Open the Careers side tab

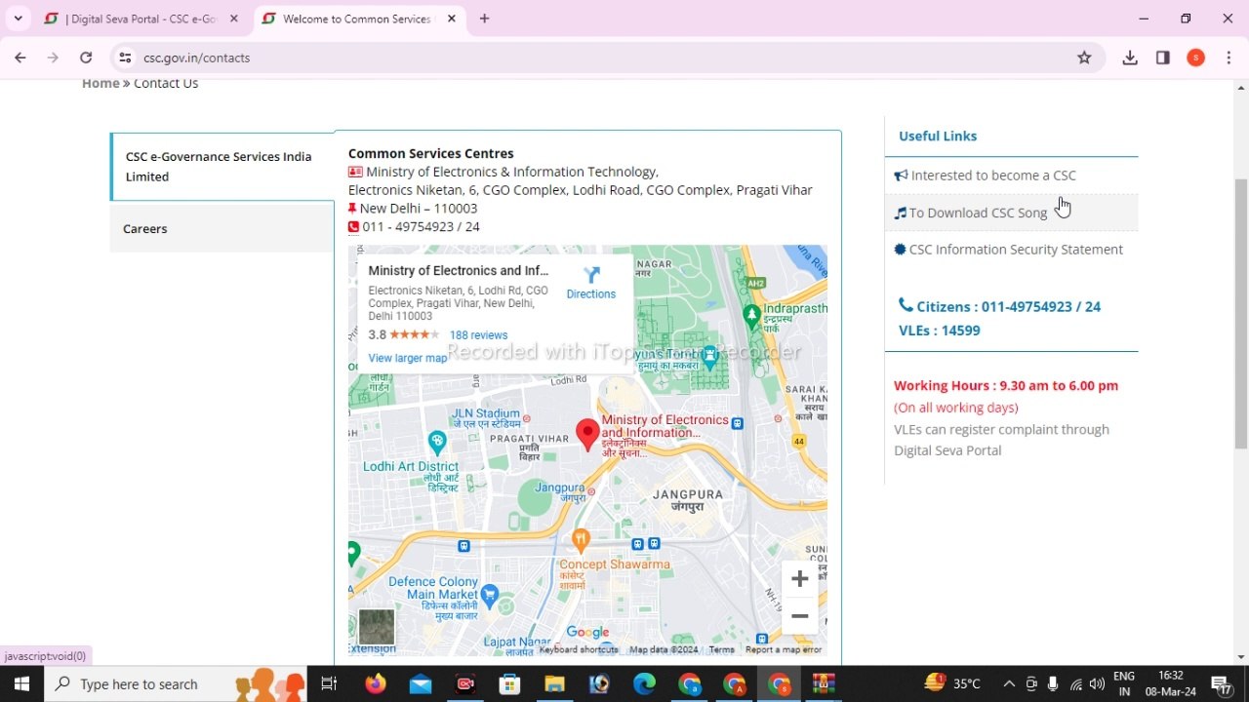click(x=222, y=229)
